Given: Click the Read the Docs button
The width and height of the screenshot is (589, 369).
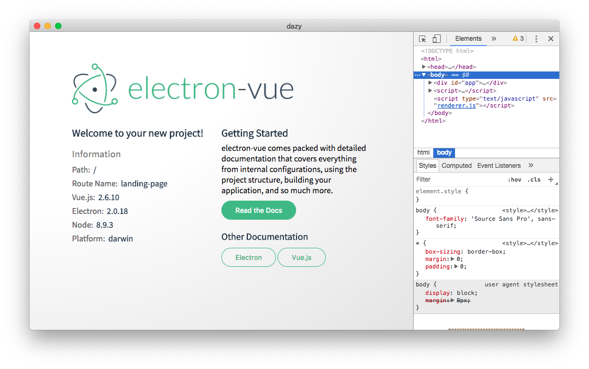Looking at the screenshot, I should point(258,210).
